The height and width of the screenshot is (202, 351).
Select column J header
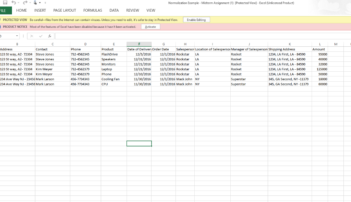[249, 44]
